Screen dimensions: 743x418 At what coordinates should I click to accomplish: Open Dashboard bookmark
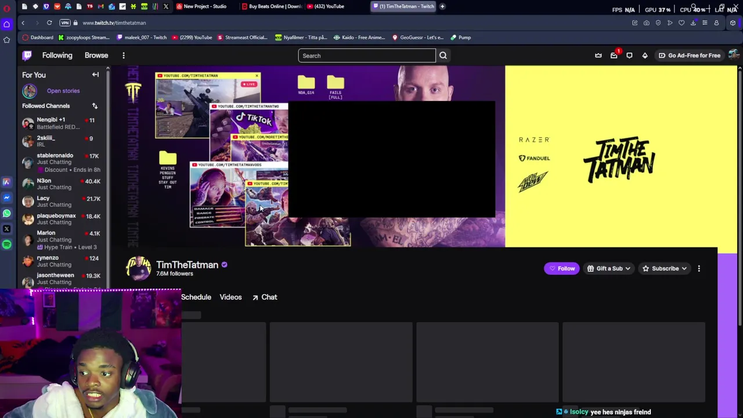[38, 37]
